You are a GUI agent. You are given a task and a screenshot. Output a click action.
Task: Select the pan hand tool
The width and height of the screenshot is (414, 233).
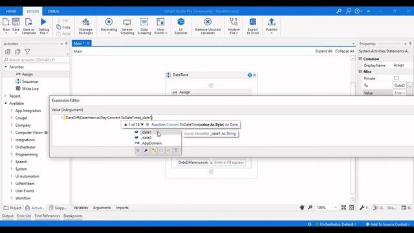tap(302, 208)
